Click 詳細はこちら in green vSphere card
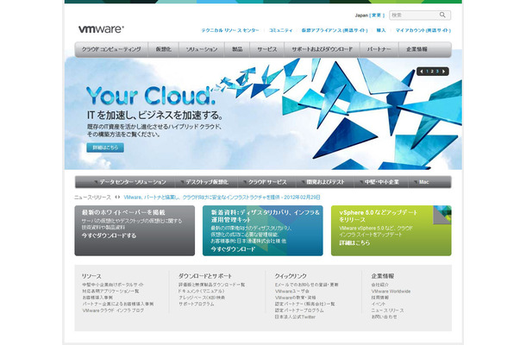Viewport: 526px width, 345px height. 354,242
